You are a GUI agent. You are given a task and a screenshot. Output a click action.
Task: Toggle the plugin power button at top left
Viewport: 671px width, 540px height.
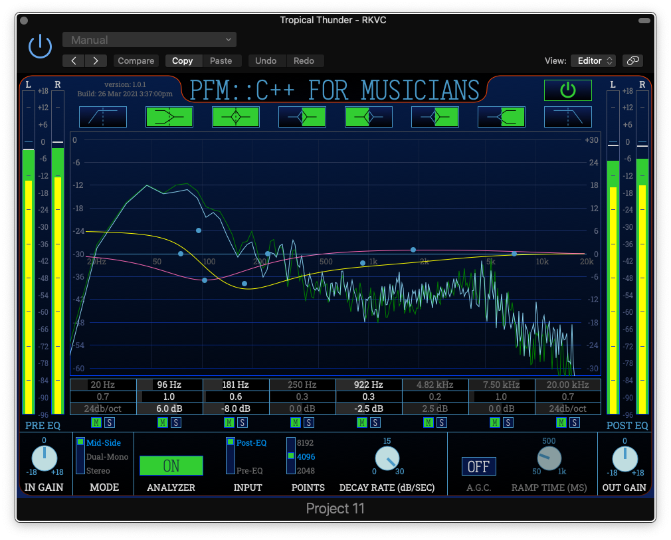pyautogui.click(x=41, y=46)
